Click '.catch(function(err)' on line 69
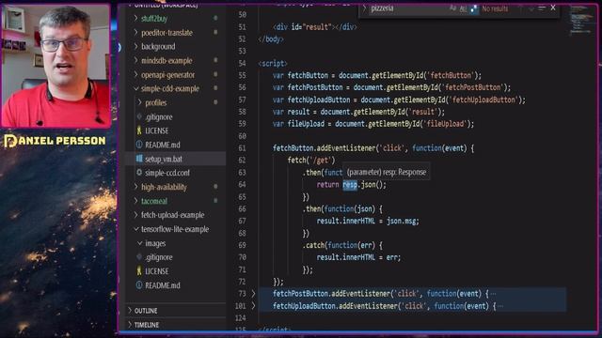This screenshot has height=338, width=602. pos(340,245)
